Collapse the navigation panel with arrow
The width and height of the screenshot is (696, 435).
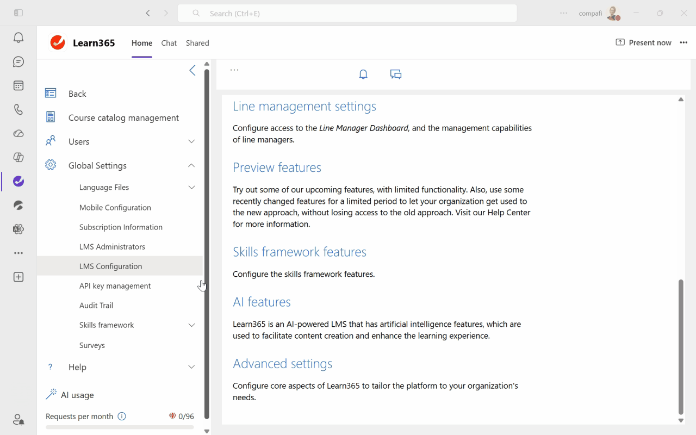tap(192, 70)
